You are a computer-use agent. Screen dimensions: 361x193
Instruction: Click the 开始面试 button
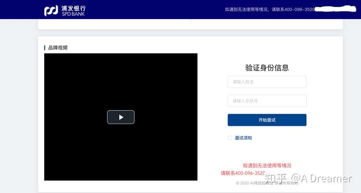tap(267, 120)
